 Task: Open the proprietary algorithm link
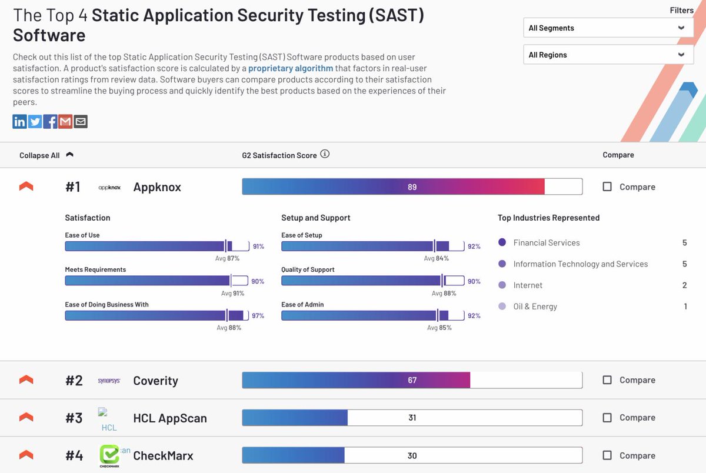coord(291,68)
